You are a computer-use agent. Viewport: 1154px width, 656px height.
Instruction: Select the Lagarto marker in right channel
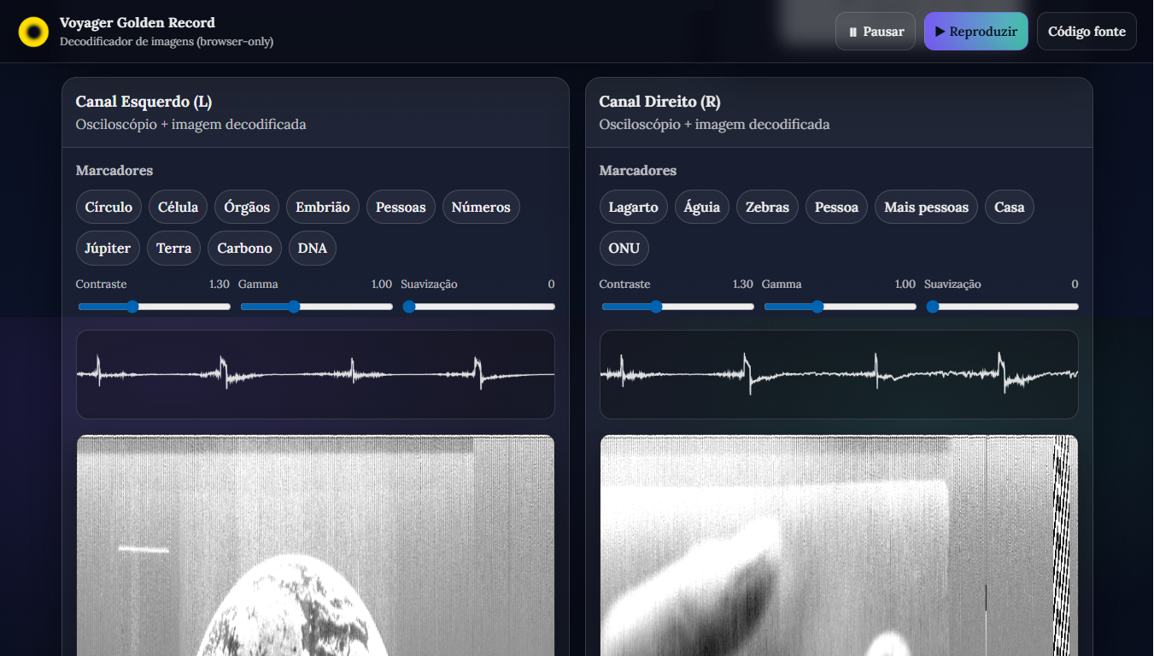pos(633,207)
